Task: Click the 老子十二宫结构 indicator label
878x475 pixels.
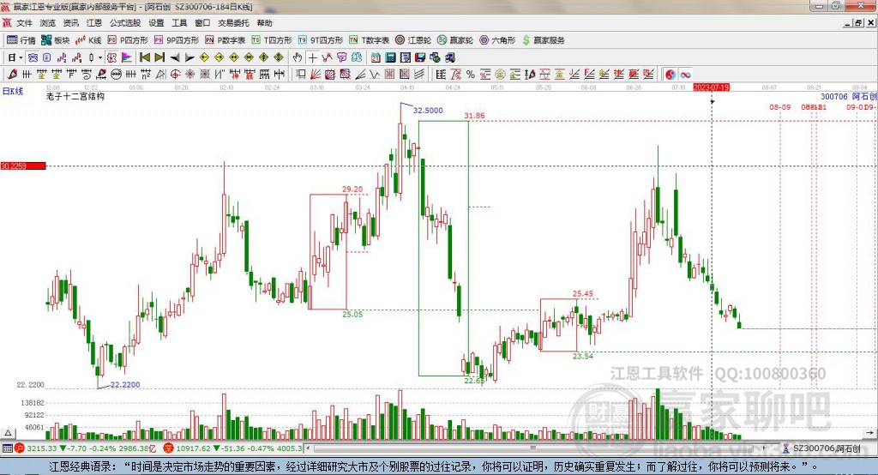Action: (x=75, y=96)
